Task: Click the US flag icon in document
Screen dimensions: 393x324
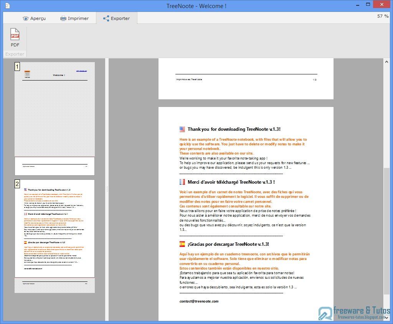Action: 182,129
